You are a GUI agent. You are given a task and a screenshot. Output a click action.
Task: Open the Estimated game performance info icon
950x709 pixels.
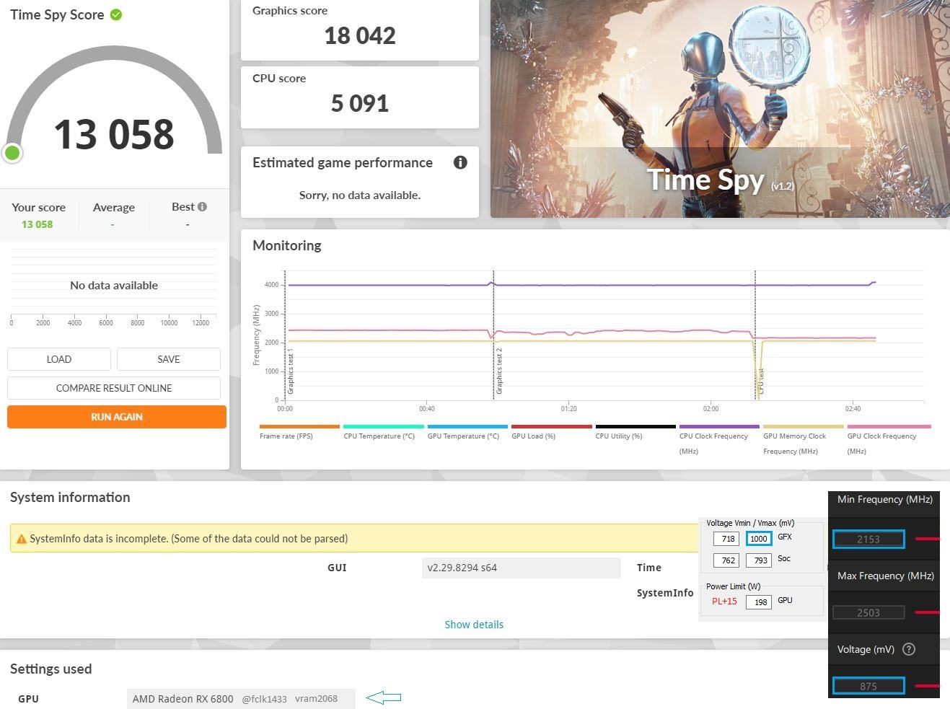pos(460,162)
